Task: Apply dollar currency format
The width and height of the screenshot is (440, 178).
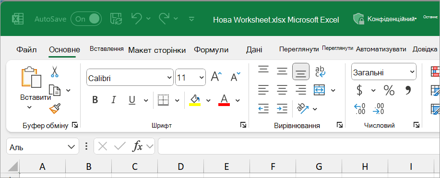Action: click(x=359, y=90)
